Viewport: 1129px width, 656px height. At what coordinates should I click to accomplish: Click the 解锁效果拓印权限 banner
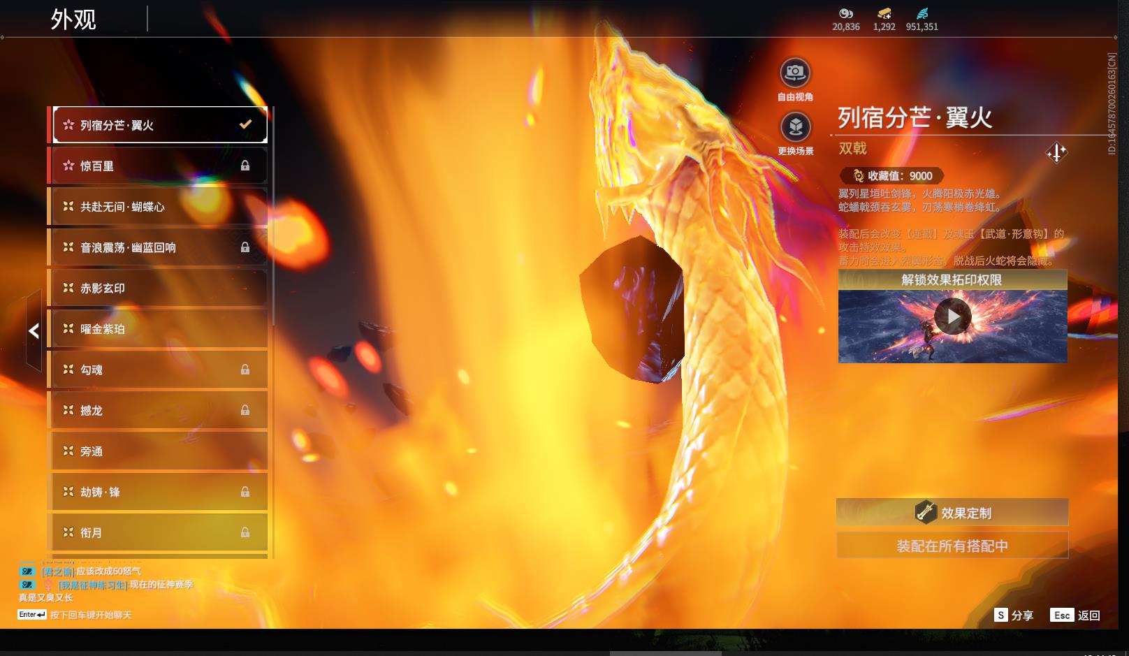point(952,280)
